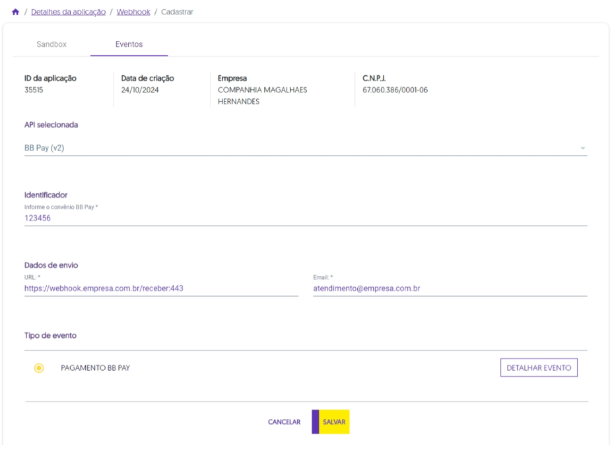Click the webhook URL input field
Viewport: 612px width, 456px height.
[x=161, y=288]
